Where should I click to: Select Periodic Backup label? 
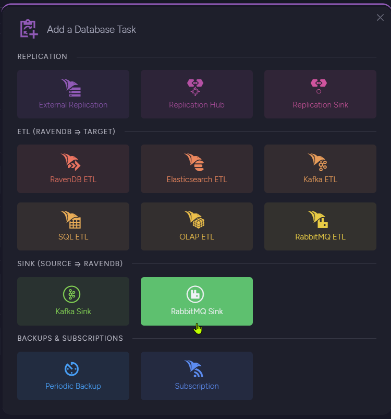tap(73, 386)
